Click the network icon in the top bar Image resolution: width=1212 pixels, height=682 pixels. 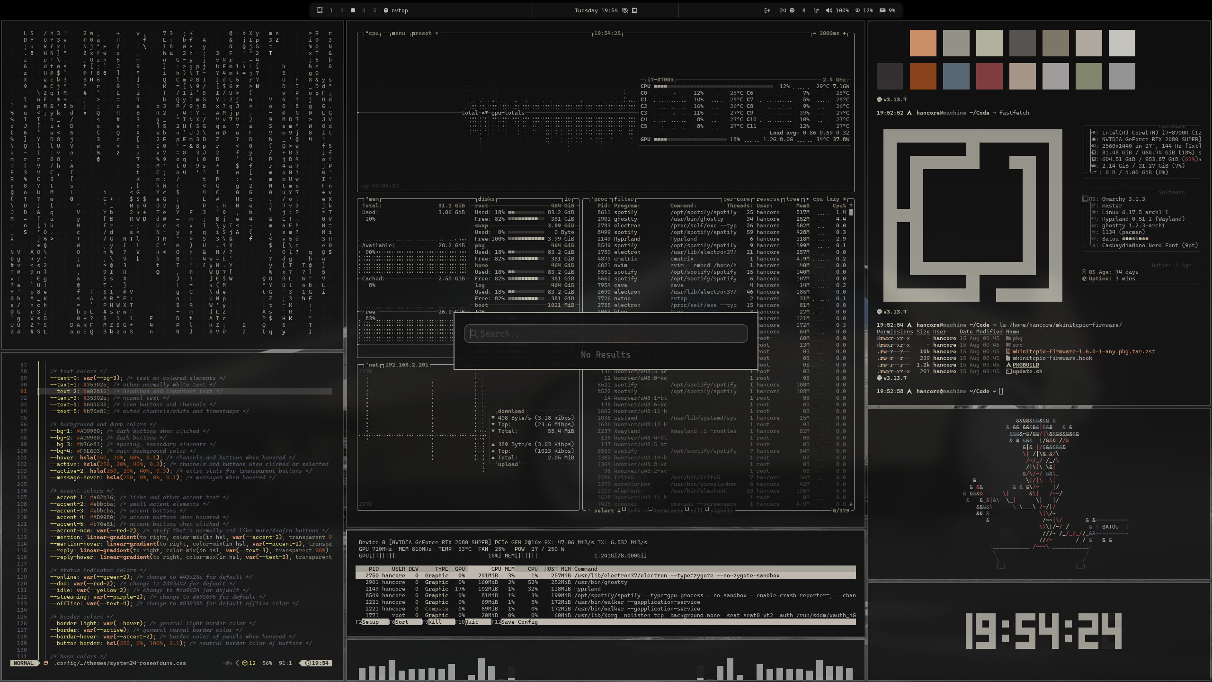[x=816, y=10]
